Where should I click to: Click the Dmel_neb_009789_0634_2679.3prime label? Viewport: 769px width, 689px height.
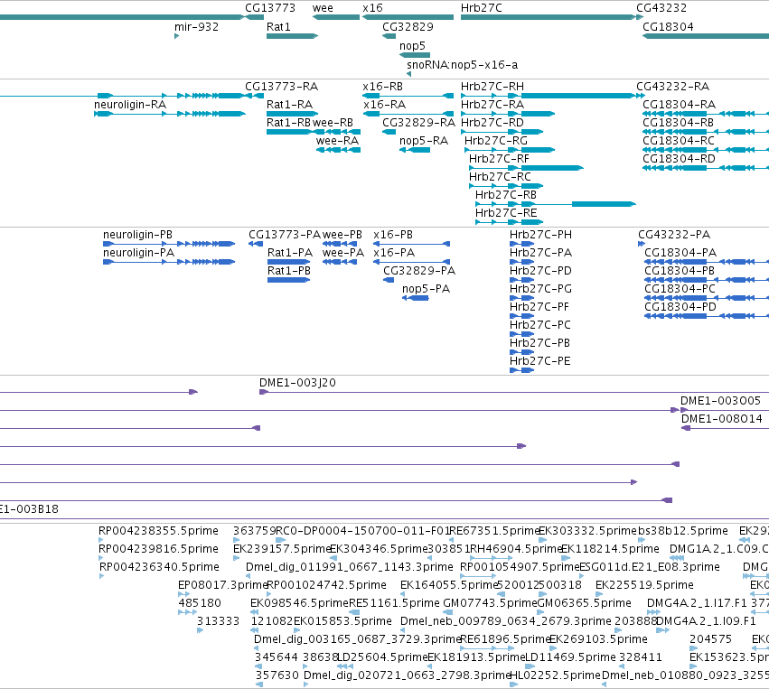click(x=506, y=621)
